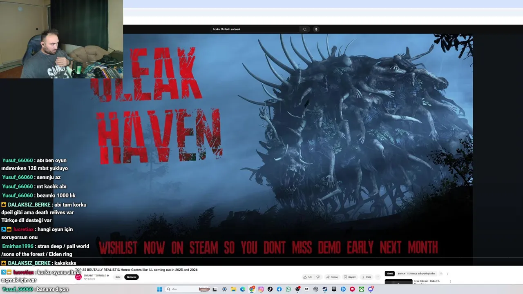This screenshot has width=523, height=294.
Task: Click the video title text
Action: pos(136,269)
